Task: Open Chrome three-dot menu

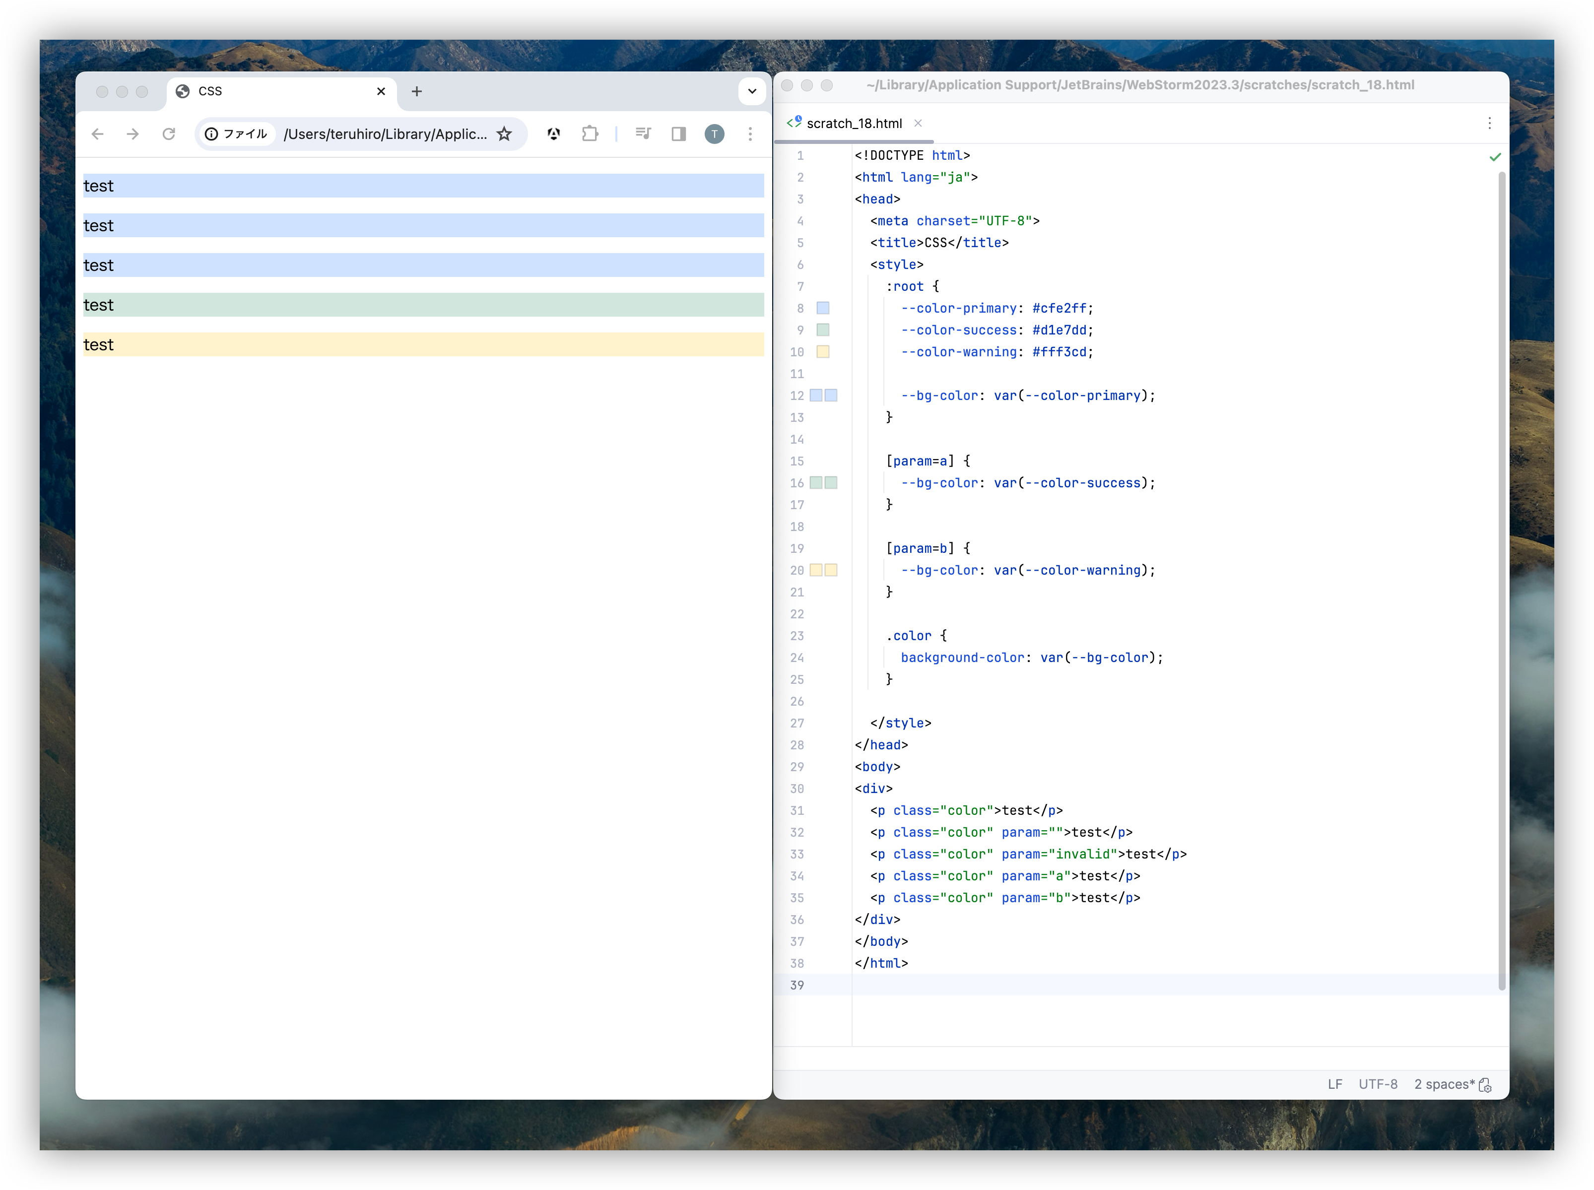Action: point(750,134)
